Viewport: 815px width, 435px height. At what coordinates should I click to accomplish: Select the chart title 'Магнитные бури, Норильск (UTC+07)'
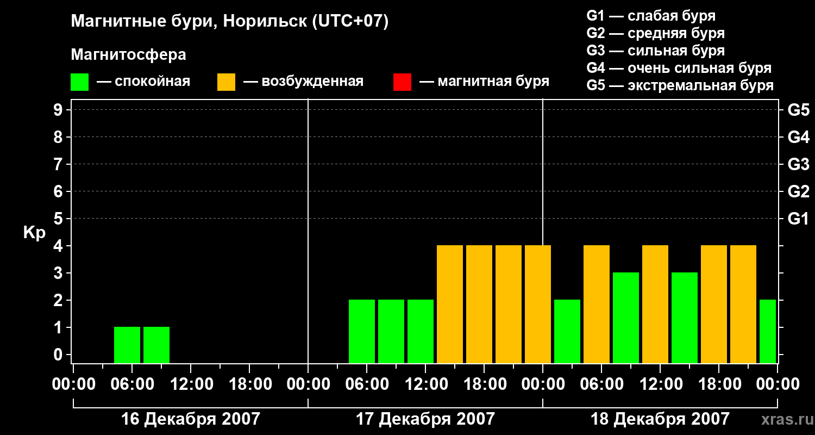tap(230, 22)
